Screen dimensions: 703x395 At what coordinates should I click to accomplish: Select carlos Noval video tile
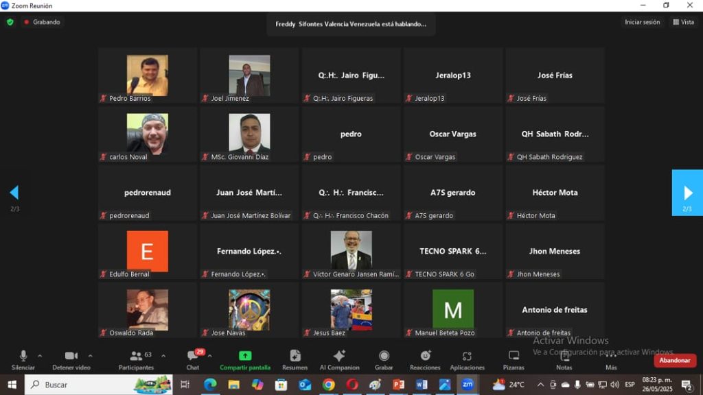click(148, 134)
